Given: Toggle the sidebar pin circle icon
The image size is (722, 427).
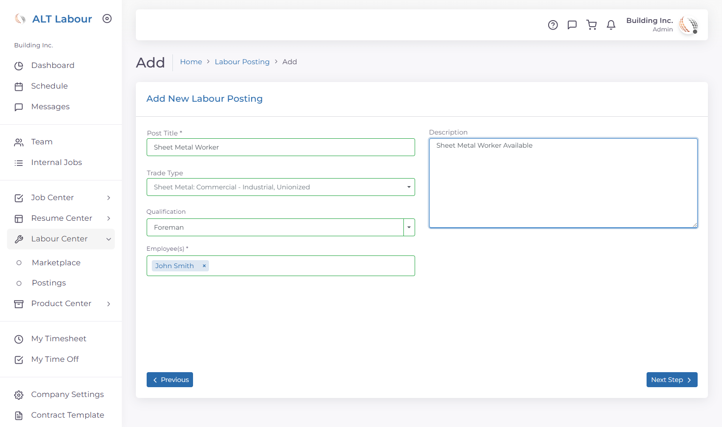Looking at the screenshot, I should [107, 19].
